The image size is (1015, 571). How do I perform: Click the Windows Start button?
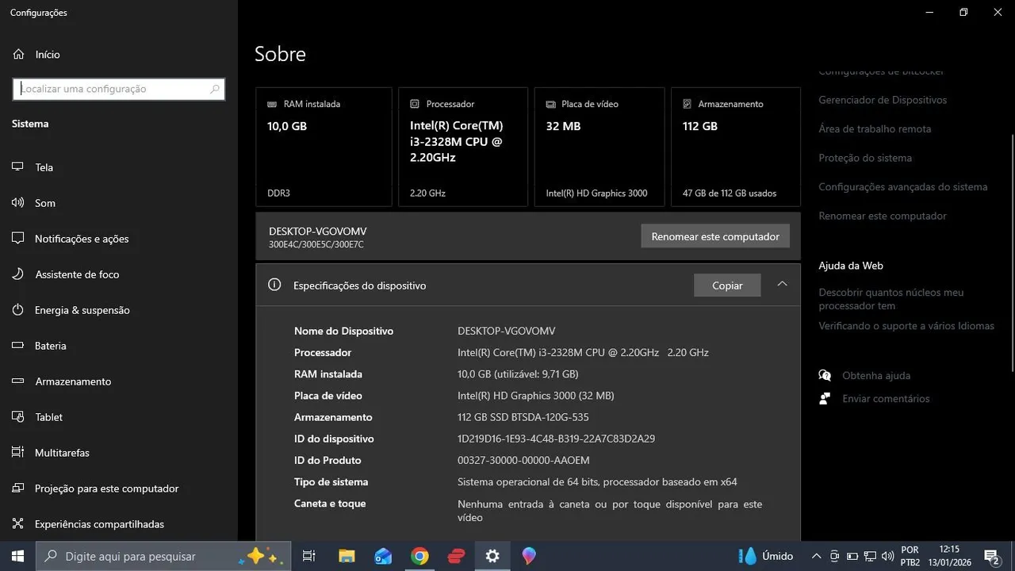(17, 556)
